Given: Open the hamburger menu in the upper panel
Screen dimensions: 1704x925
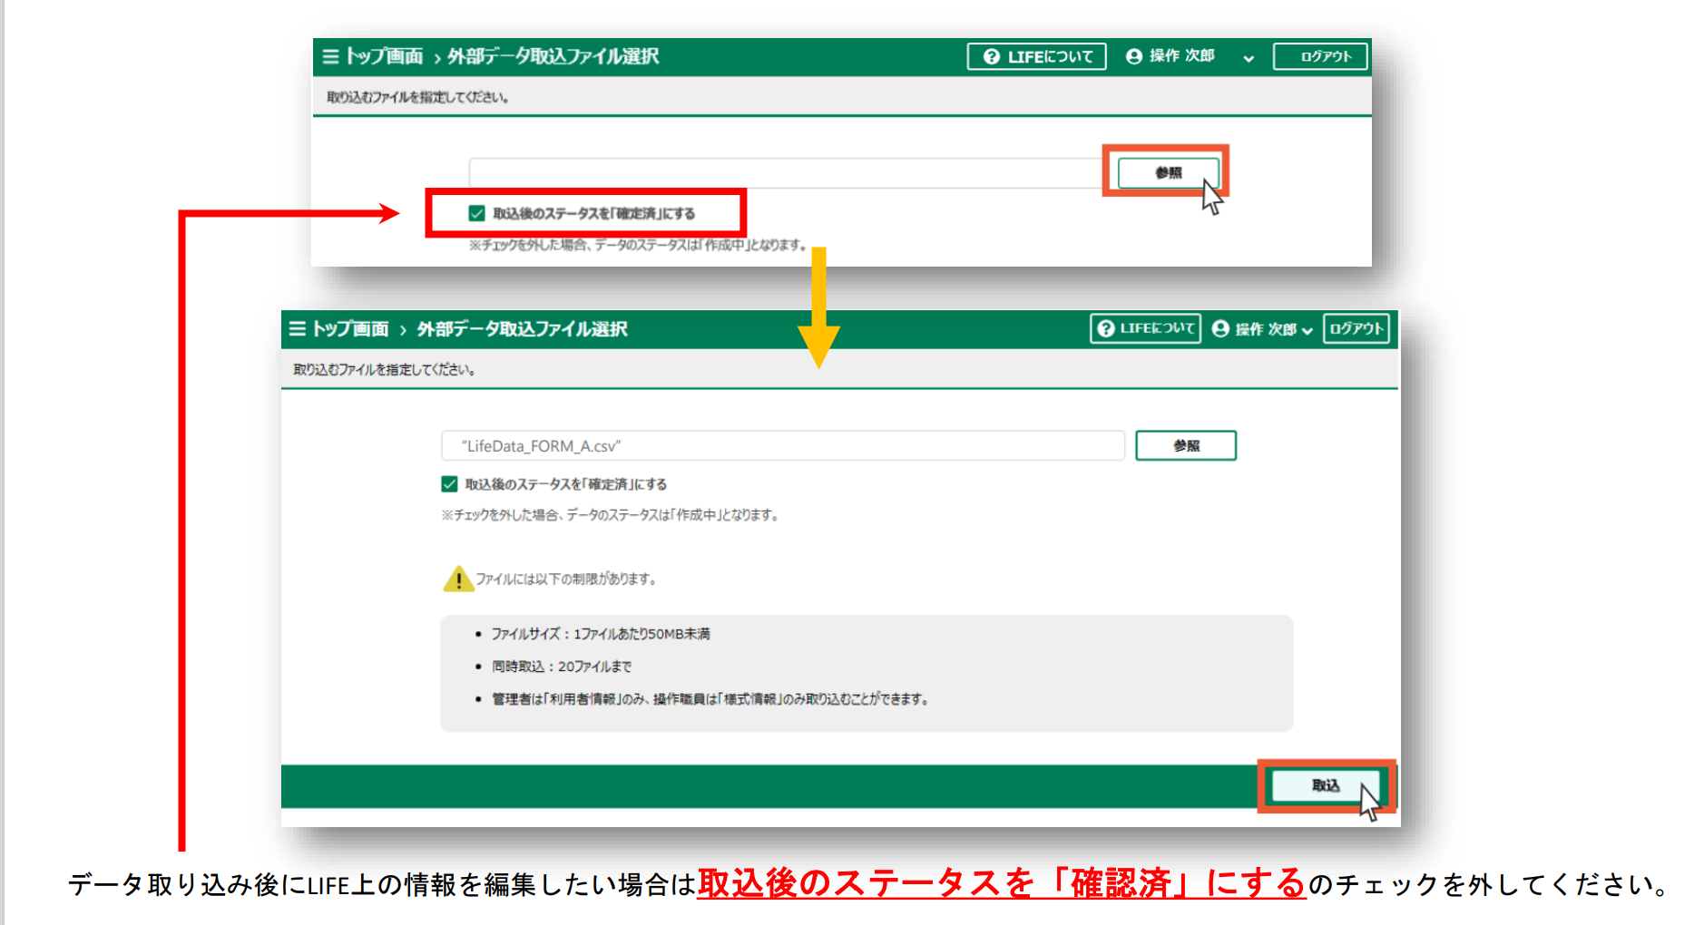Looking at the screenshot, I should click(330, 56).
